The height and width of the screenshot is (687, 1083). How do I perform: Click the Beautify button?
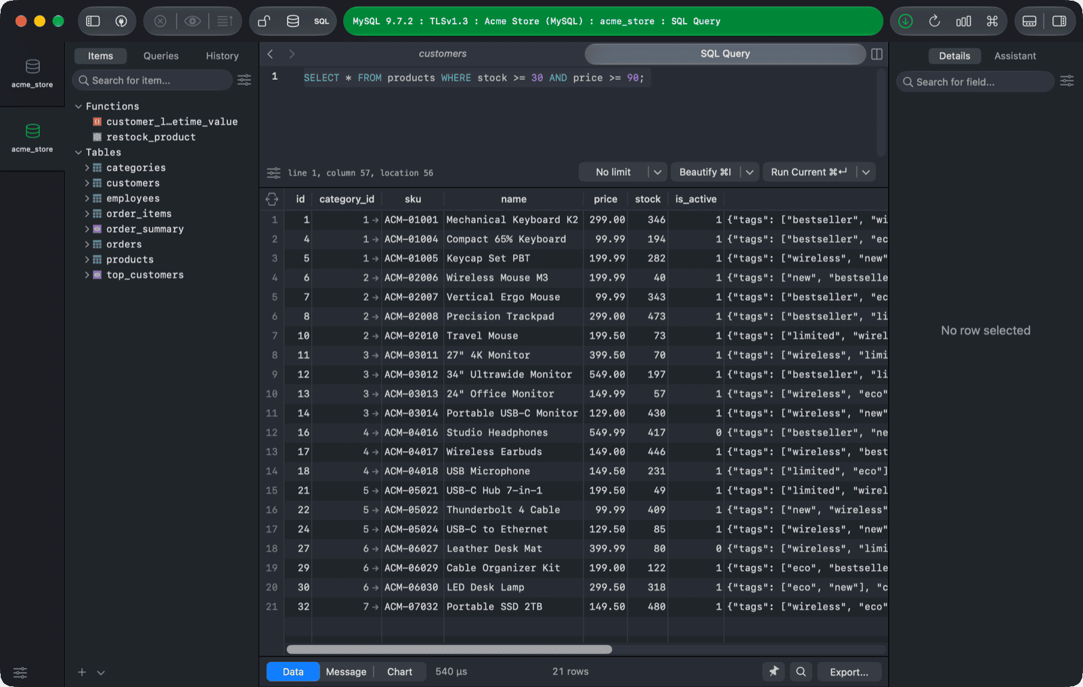point(705,172)
